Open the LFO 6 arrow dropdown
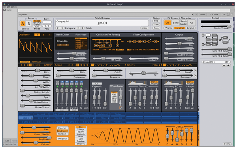Viewport: 237px width, 149px height. tap(109, 118)
